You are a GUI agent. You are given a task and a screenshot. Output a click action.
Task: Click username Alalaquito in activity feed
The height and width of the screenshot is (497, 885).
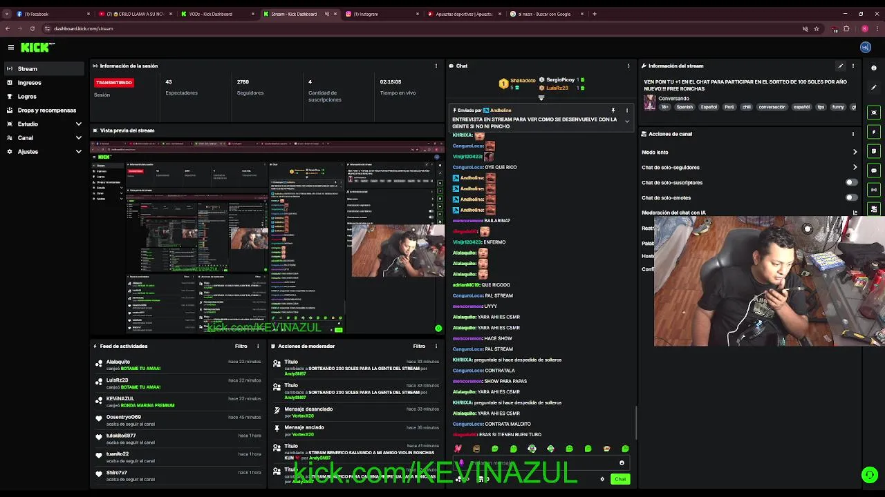click(118, 362)
